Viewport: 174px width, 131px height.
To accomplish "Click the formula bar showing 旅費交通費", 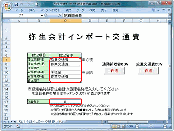I will pyautogui.click(x=115, y=15).
